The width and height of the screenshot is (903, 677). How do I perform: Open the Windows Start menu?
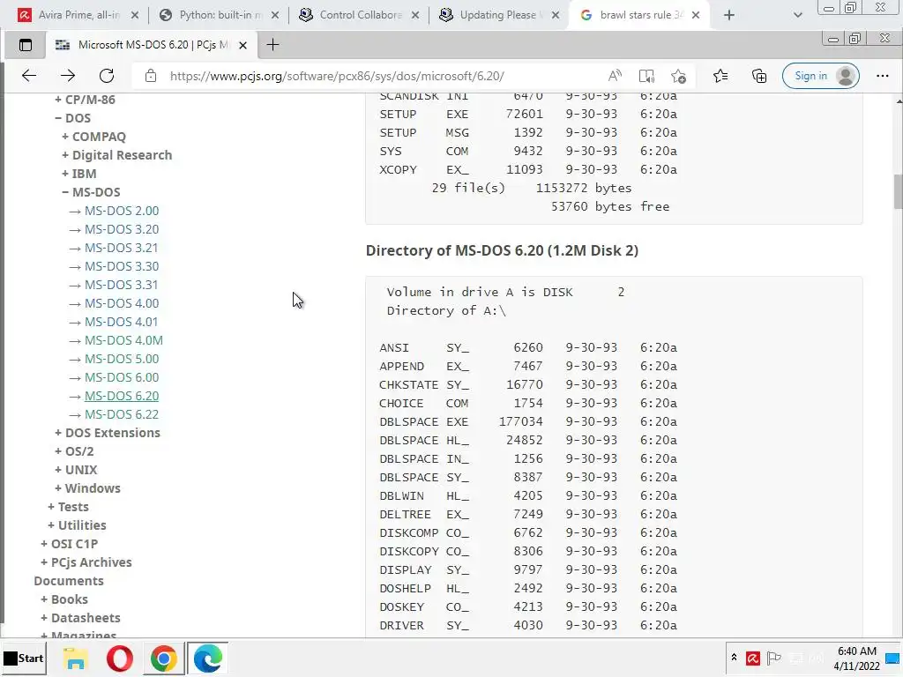(24, 658)
